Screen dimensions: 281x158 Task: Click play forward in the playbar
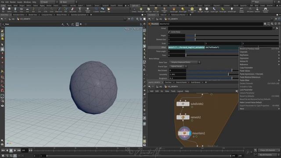(15, 151)
